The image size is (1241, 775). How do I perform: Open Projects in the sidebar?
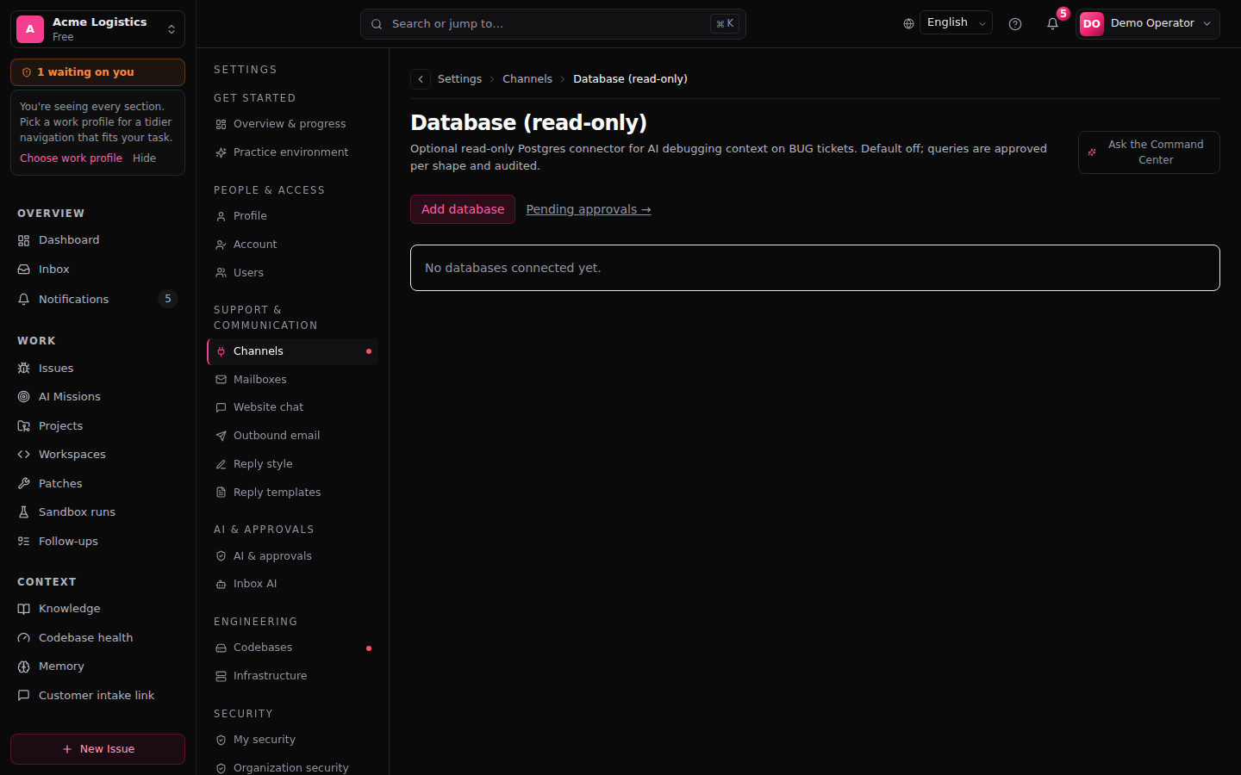point(97,426)
